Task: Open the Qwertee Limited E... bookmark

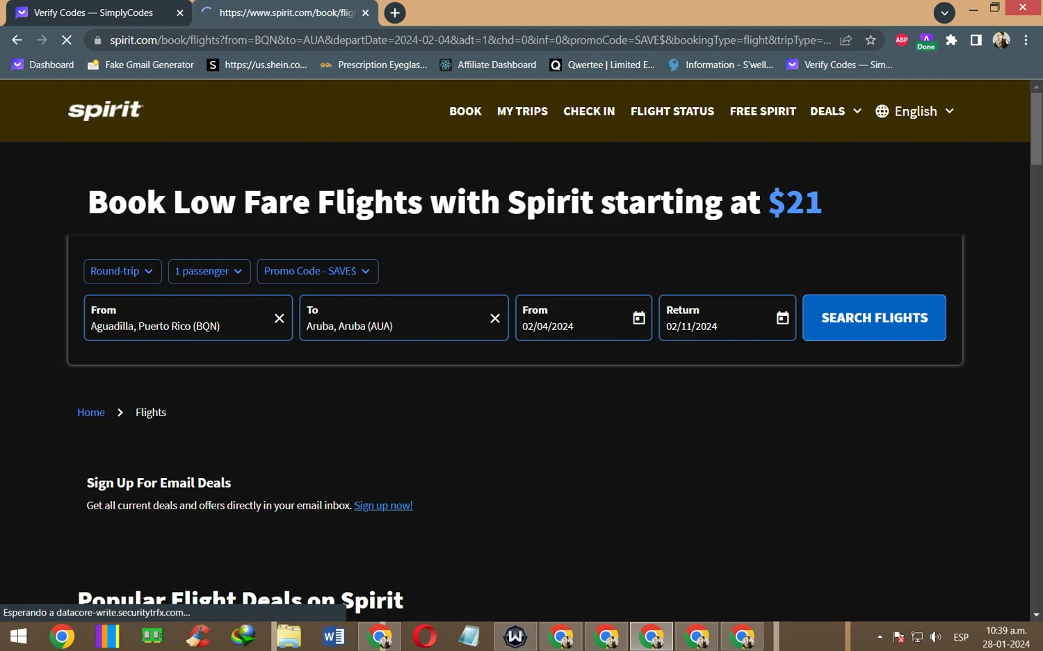Action: click(x=603, y=65)
